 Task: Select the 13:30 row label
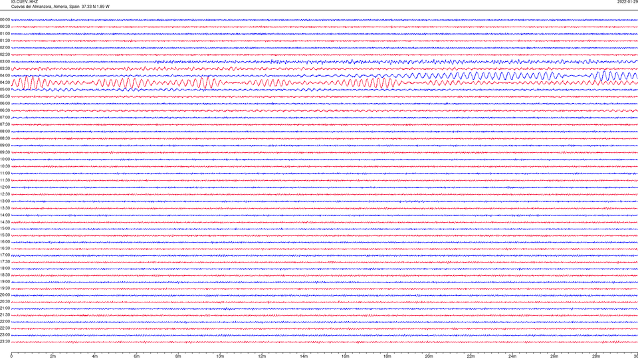click(x=5, y=208)
